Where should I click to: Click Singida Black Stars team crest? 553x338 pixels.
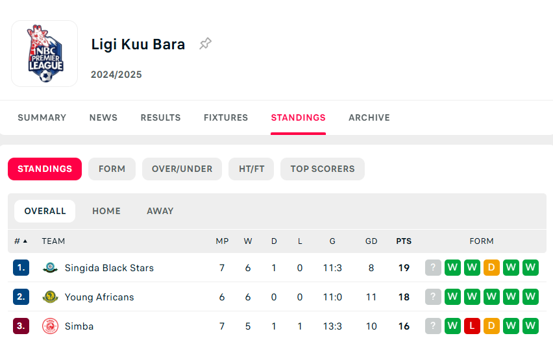tap(50, 268)
